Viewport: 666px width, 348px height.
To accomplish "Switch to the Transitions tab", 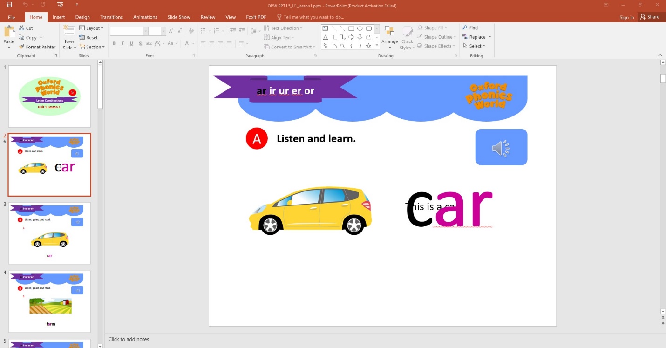I will click(x=112, y=17).
